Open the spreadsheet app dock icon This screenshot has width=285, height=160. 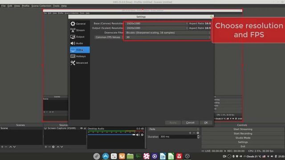coord(171,156)
